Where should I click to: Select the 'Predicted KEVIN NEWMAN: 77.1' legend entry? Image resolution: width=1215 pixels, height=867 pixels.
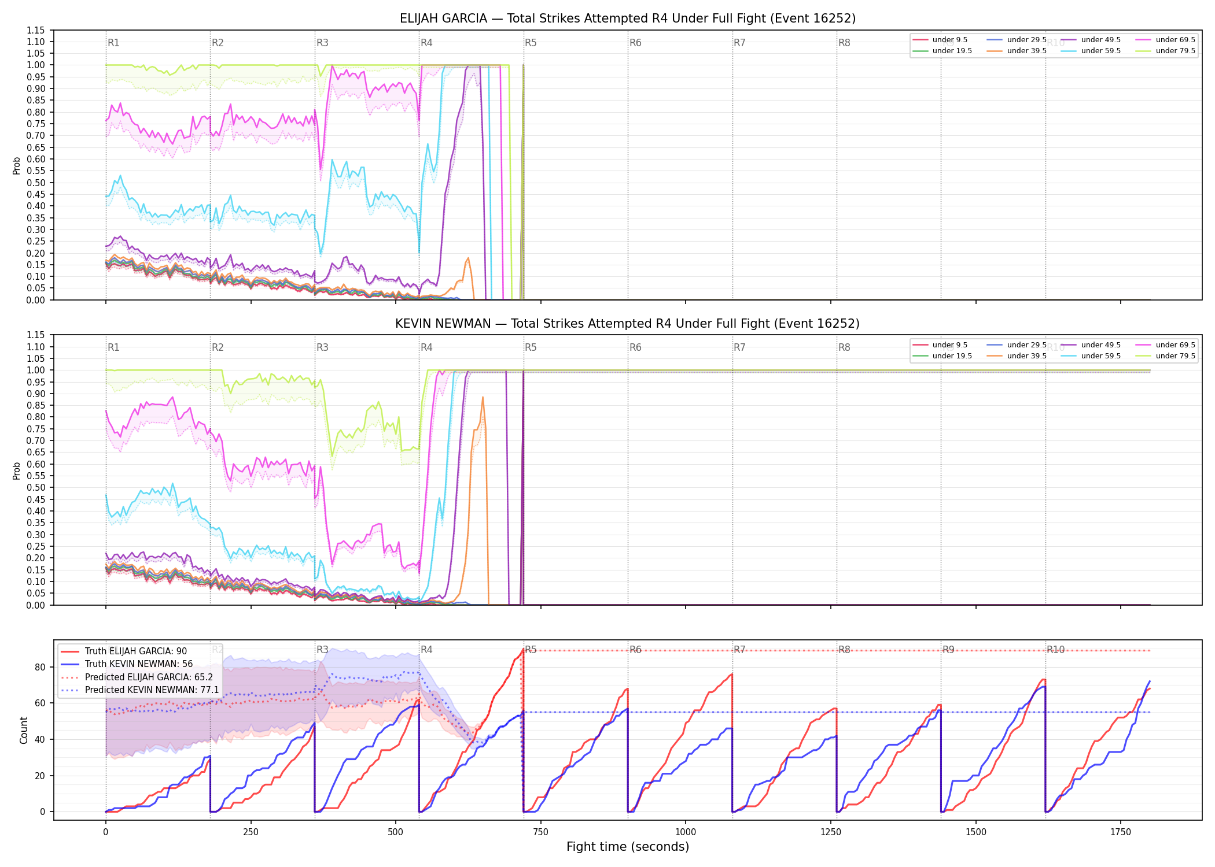coord(139,690)
